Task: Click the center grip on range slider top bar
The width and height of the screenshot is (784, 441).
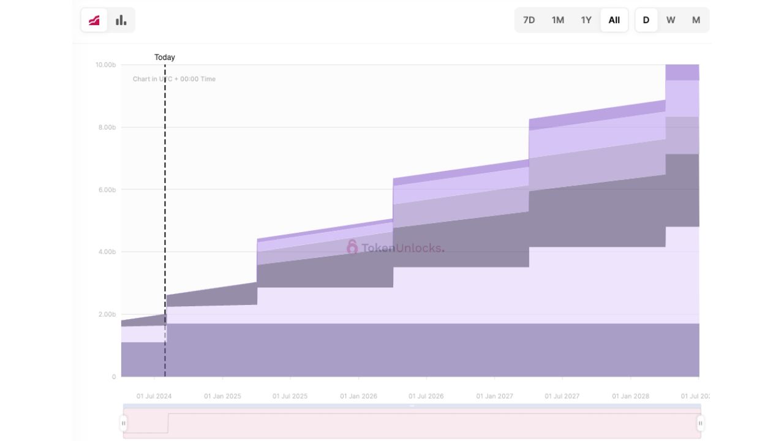Action: [x=412, y=406]
